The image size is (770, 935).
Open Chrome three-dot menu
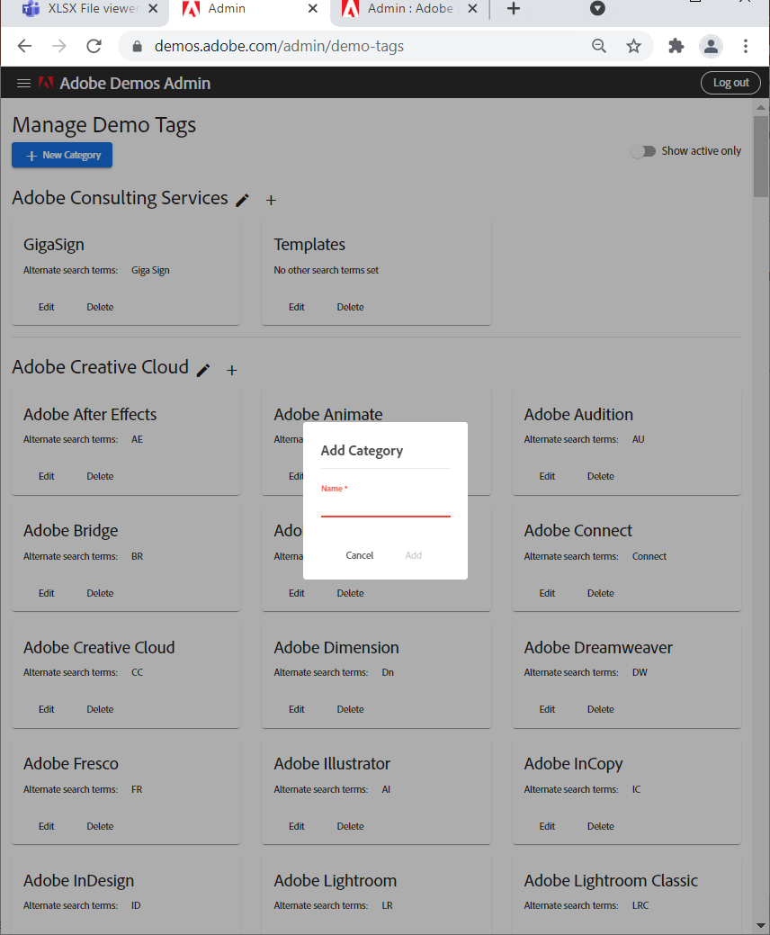click(x=746, y=46)
